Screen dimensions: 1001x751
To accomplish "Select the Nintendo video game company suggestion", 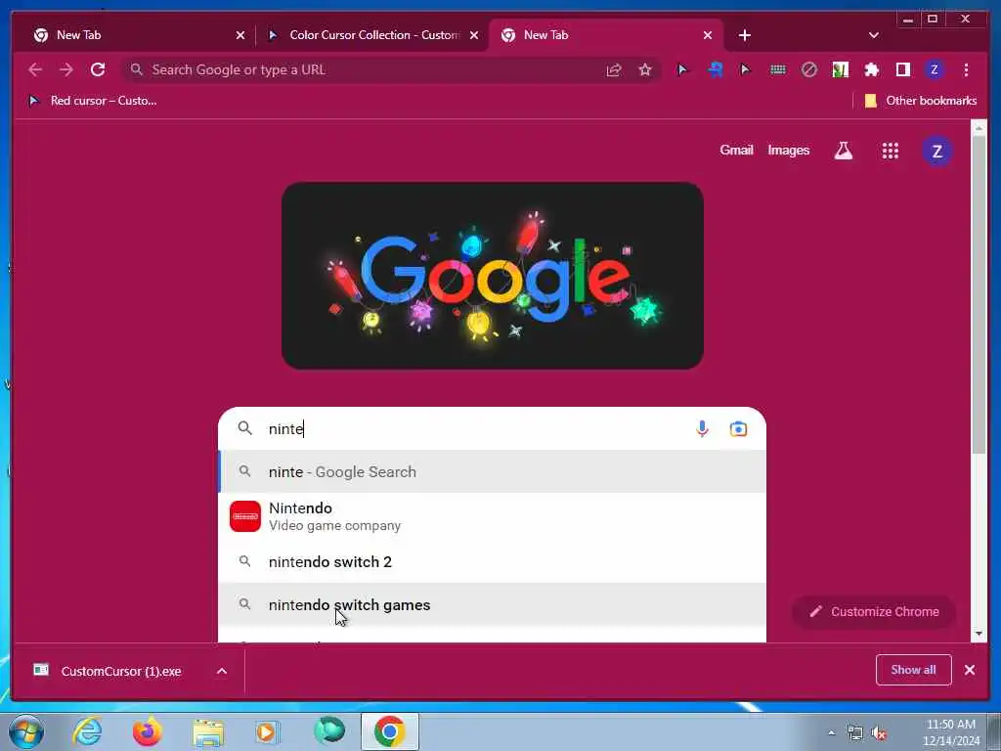I will (x=493, y=516).
